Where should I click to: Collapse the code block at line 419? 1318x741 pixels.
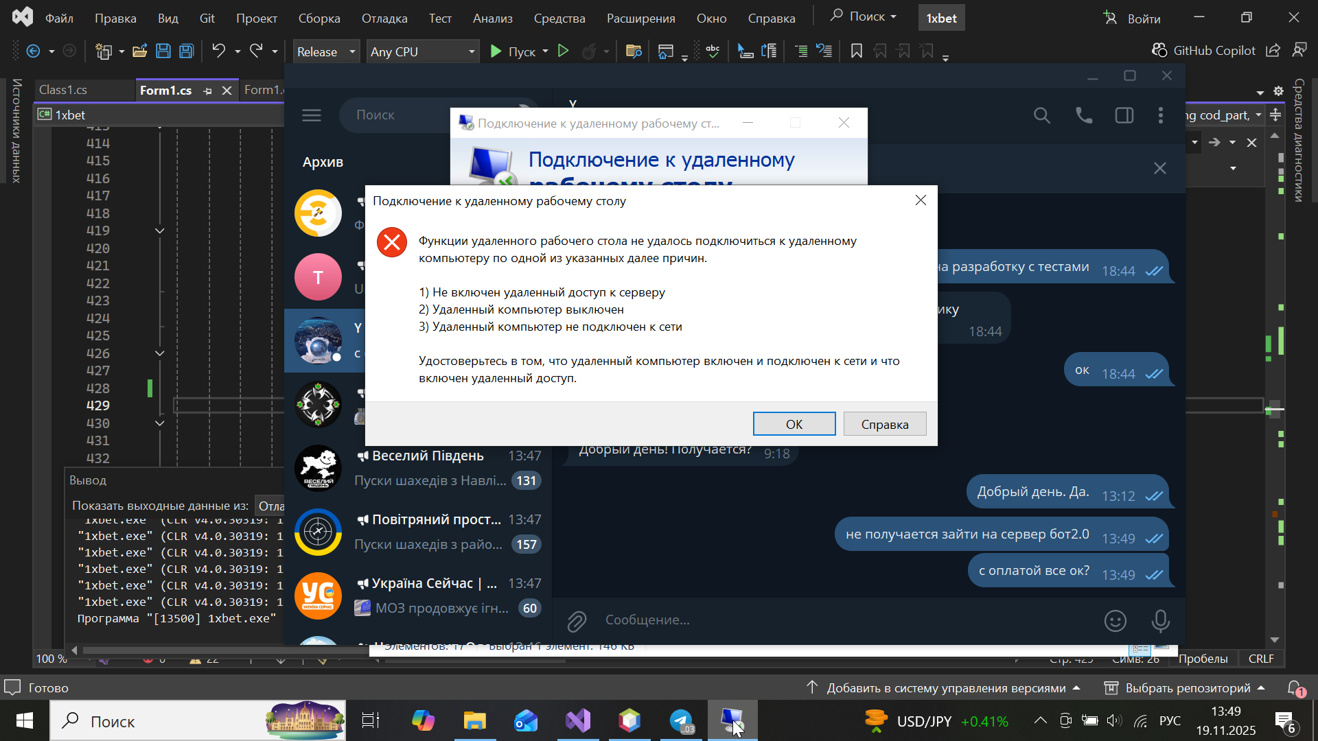[160, 231]
